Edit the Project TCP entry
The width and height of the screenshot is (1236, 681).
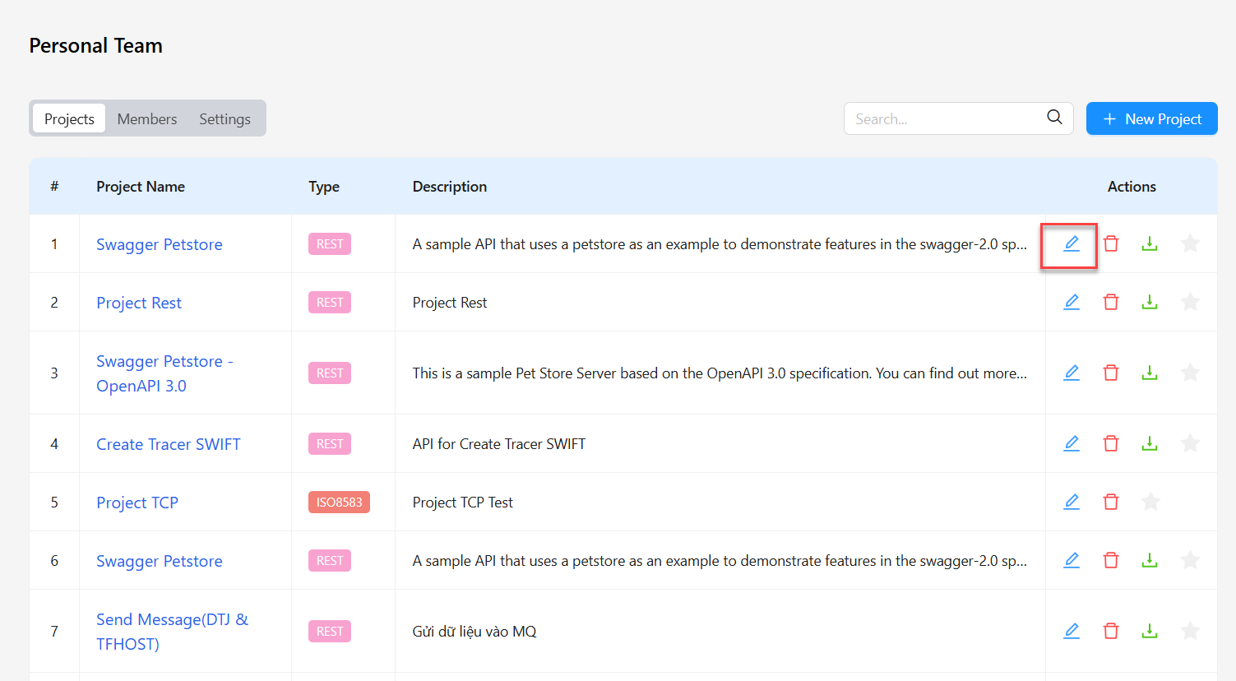tap(1071, 502)
